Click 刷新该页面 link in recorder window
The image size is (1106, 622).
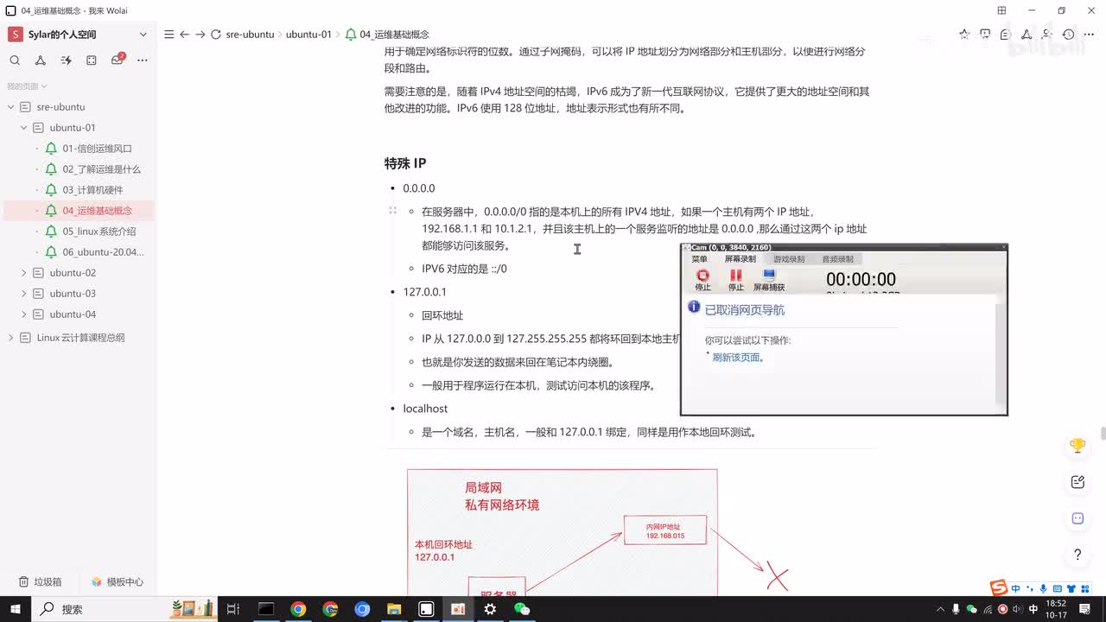tap(738, 358)
